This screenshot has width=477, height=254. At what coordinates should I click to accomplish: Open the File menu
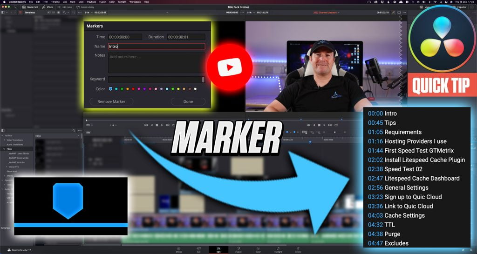(31, 2)
